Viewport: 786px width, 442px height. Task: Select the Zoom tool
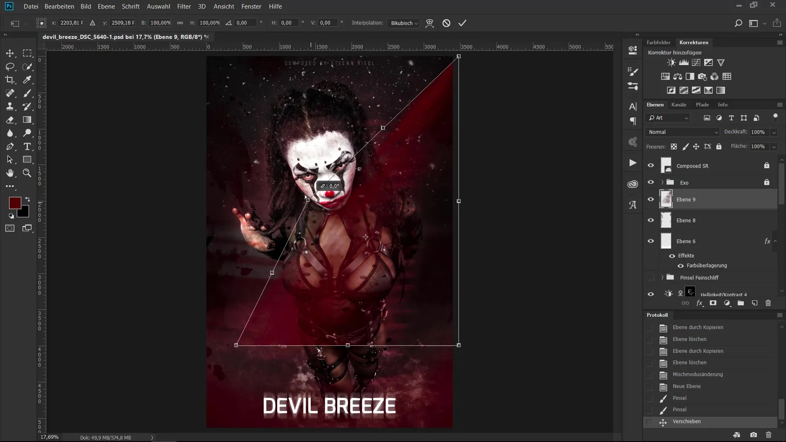(27, 173)
